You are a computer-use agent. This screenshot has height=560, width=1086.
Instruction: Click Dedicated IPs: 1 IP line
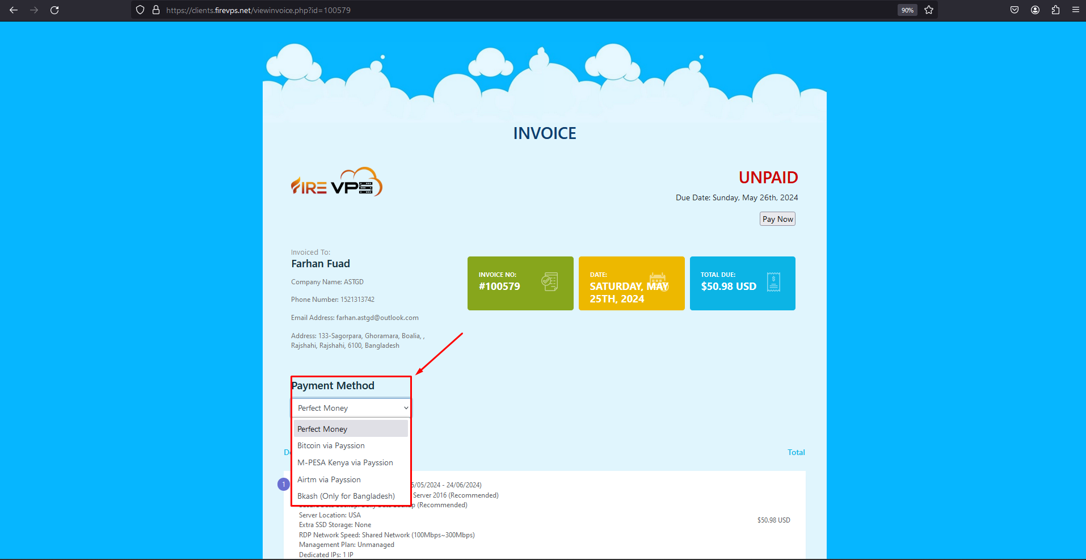click(326, 555)
